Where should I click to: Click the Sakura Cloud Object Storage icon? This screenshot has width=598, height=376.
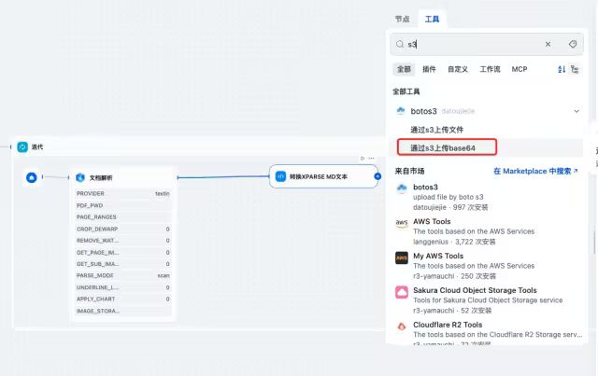click(x=401, y=292)
